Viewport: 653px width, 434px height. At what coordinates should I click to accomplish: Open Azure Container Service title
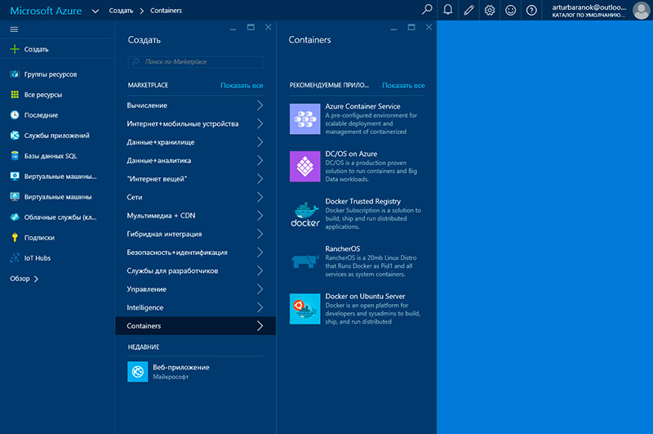362,106
